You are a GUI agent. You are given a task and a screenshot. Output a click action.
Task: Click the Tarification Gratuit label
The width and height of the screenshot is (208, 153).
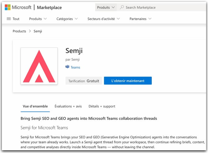pos(84,81)
